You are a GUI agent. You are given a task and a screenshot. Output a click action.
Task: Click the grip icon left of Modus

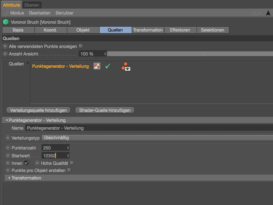click(x=5, y=13)
